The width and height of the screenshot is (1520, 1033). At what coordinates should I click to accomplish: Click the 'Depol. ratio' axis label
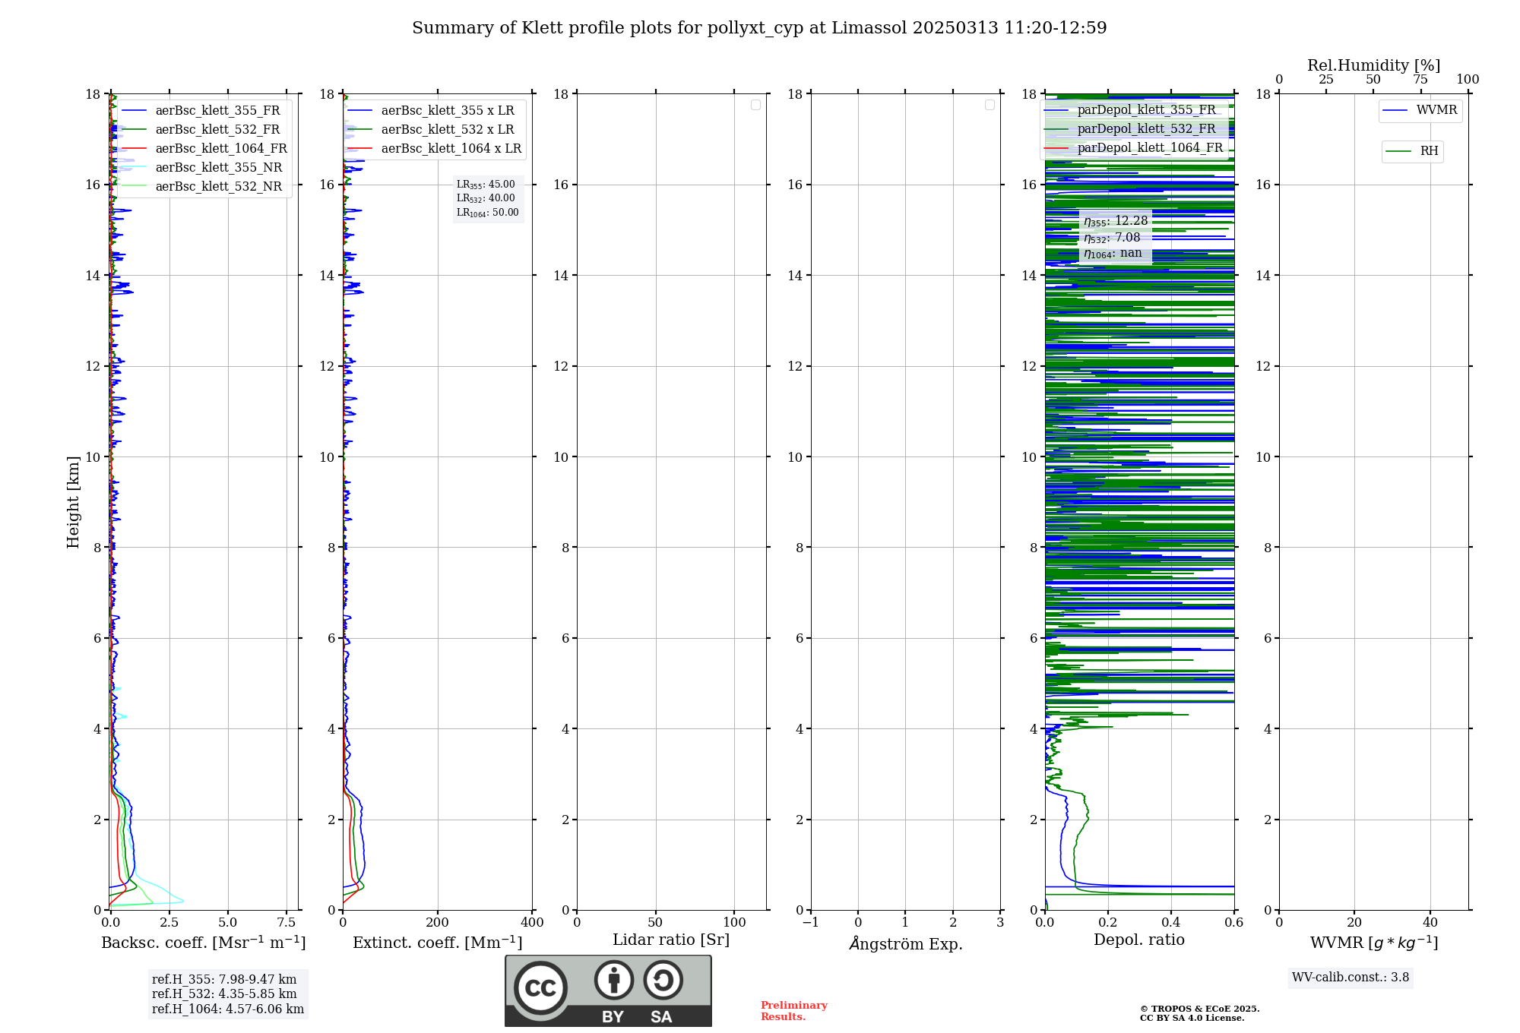coord(1139,940)
